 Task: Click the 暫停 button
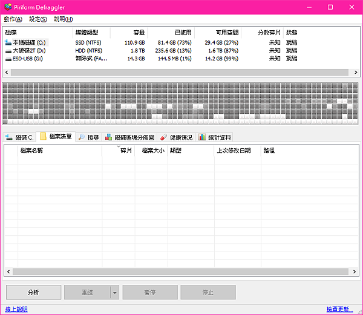coord(150,293)
